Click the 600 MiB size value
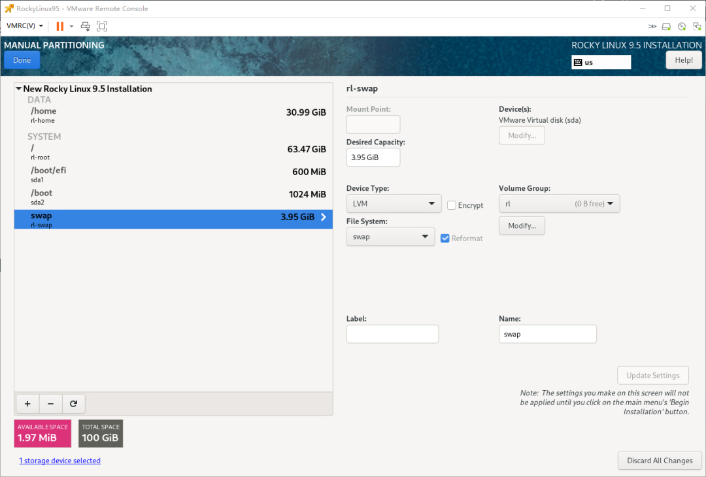Viewport: 706px width, 477px height. click(309, 171)
